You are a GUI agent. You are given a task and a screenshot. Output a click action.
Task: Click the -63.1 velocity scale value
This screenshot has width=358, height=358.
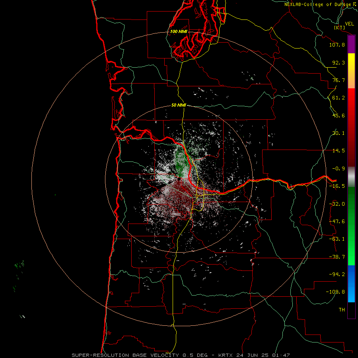click(337, 239)
